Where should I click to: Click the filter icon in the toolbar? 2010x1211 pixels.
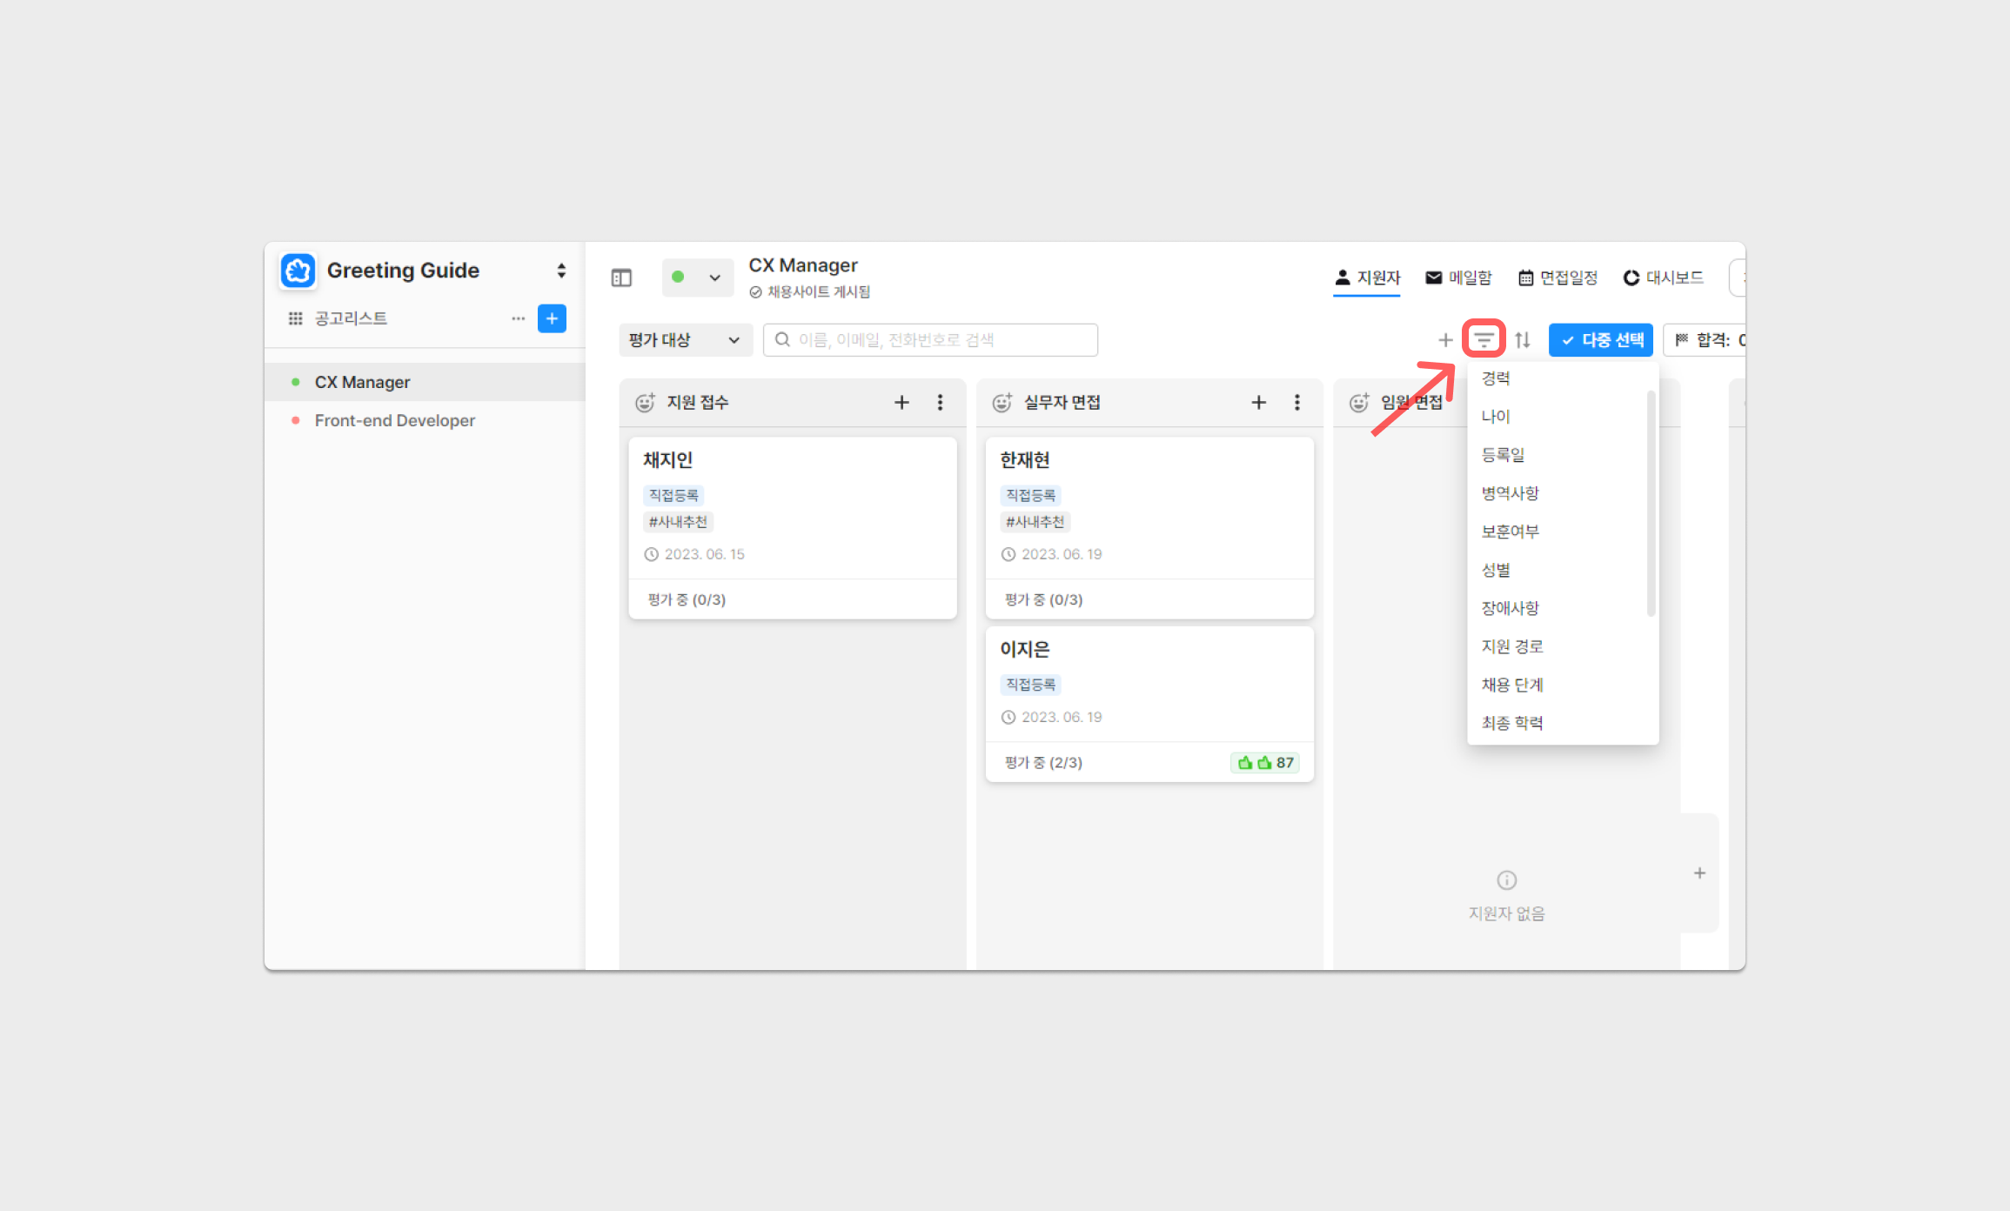click(x=1484, y=339)
